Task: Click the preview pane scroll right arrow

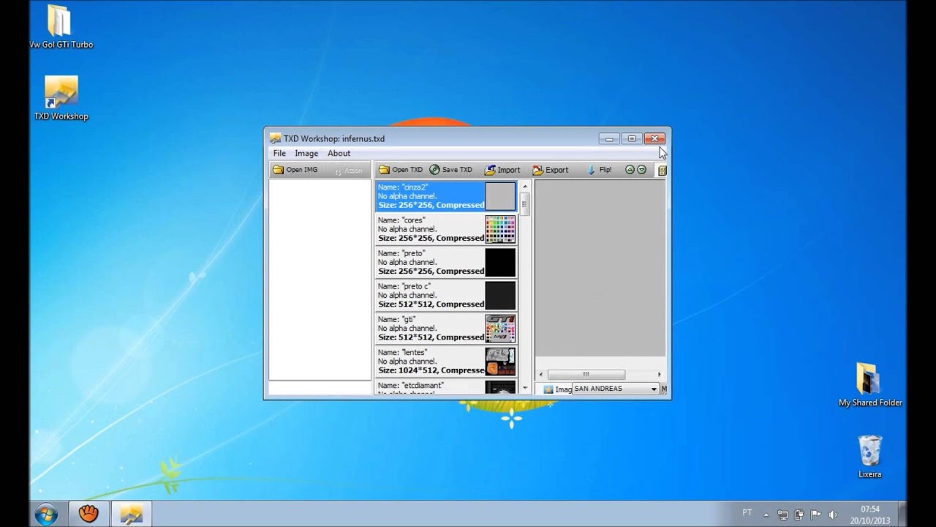Action: [x=660, y=374]
